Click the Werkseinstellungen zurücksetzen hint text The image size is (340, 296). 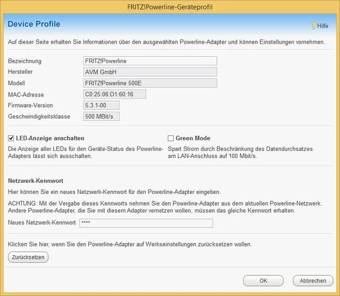click(x=130, y=244)
